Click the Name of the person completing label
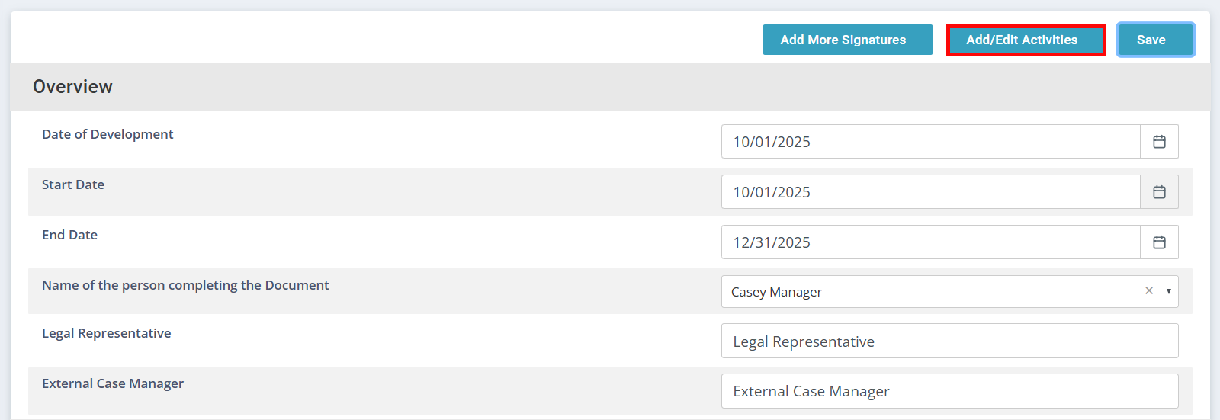 pos(185,285)
